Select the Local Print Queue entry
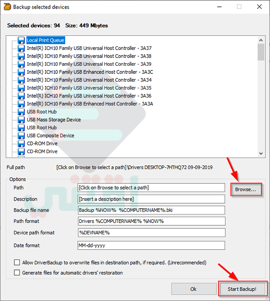This screenshot has width=270, height=301. click(45, 40)
